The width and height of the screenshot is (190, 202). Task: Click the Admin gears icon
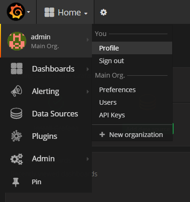click(16, 159)
